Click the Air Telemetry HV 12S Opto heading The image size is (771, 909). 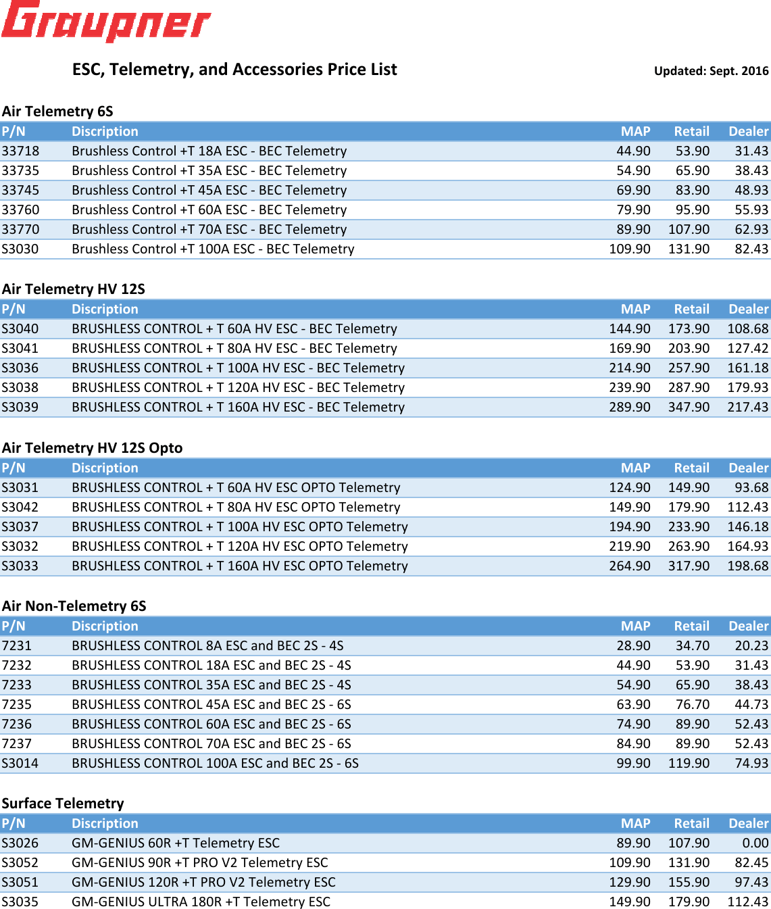tap(92, 447)
